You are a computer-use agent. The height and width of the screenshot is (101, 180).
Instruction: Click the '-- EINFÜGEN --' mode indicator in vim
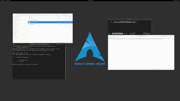[118, 34]
